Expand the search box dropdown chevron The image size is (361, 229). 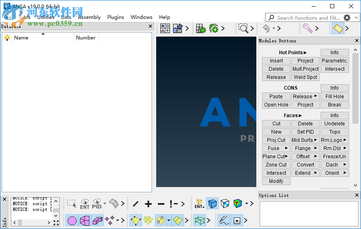(356, 18)
